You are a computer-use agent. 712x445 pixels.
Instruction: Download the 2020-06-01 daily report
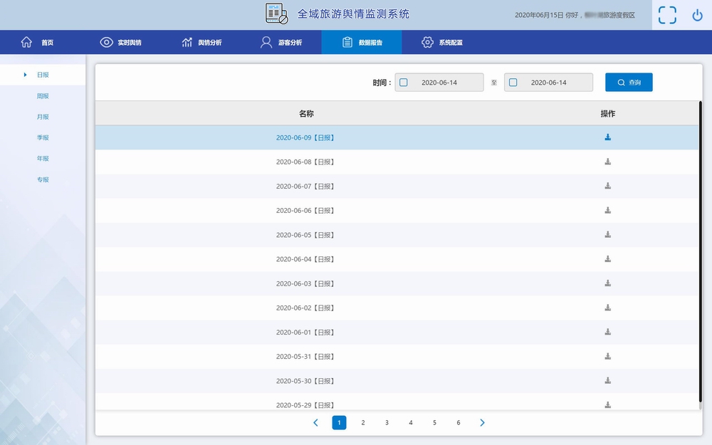coord(607,332)
